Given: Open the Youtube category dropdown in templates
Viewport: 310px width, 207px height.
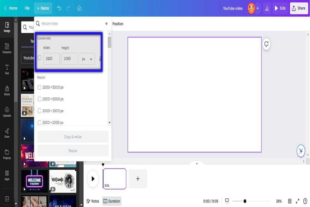Looking at the screenshot, I should coord(28,58).
